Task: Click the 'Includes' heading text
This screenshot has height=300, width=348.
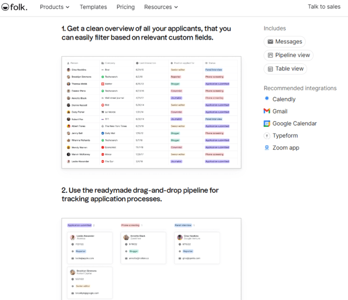Action: point(275,28)
